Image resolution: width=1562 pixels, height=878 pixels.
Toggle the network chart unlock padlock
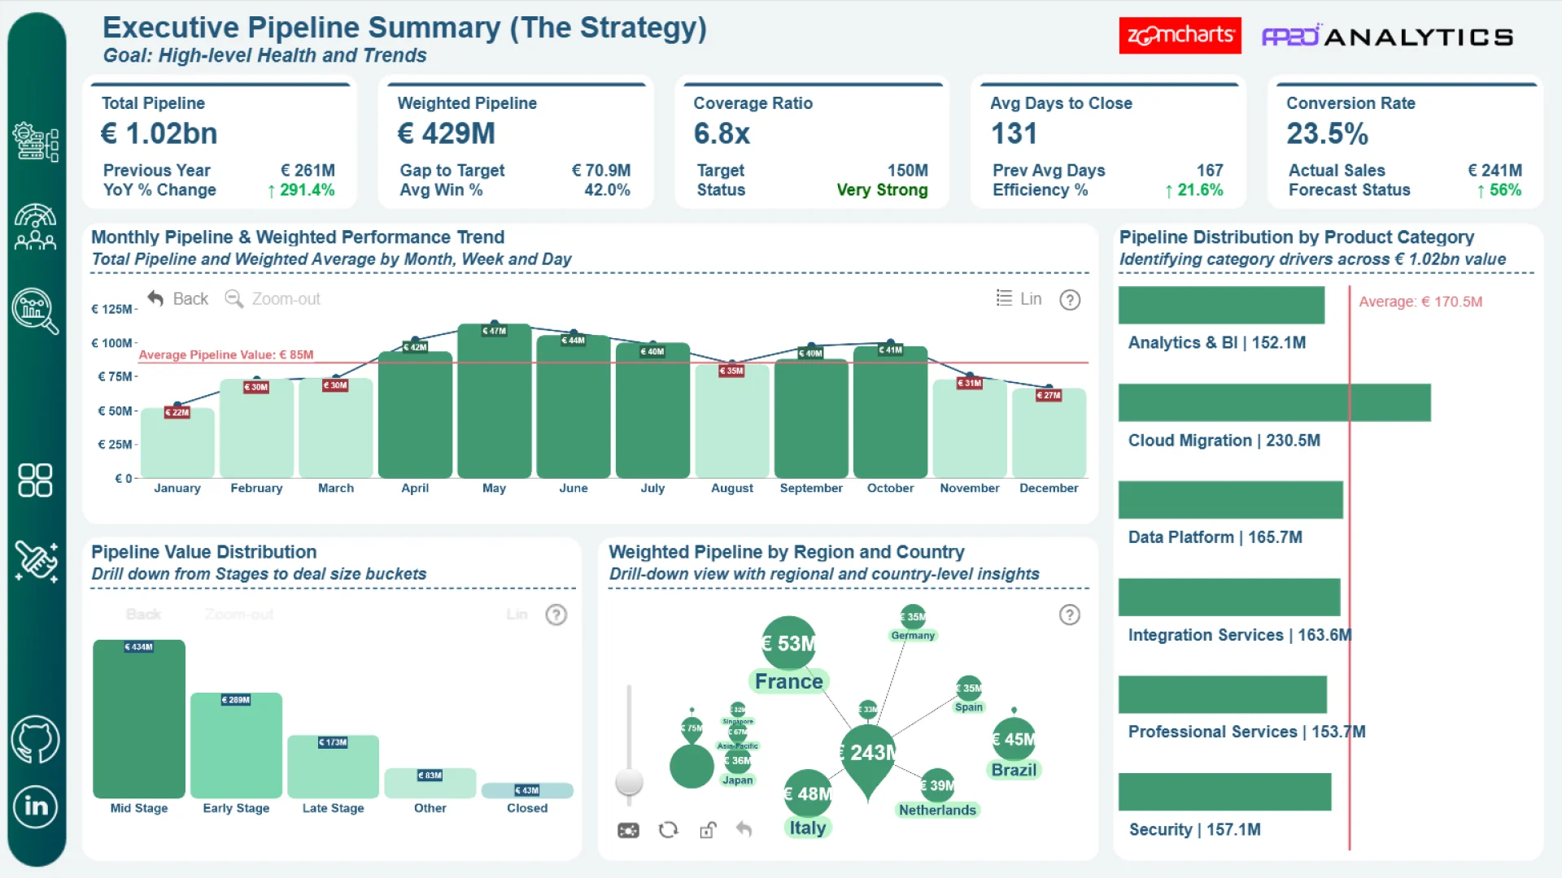708,830
